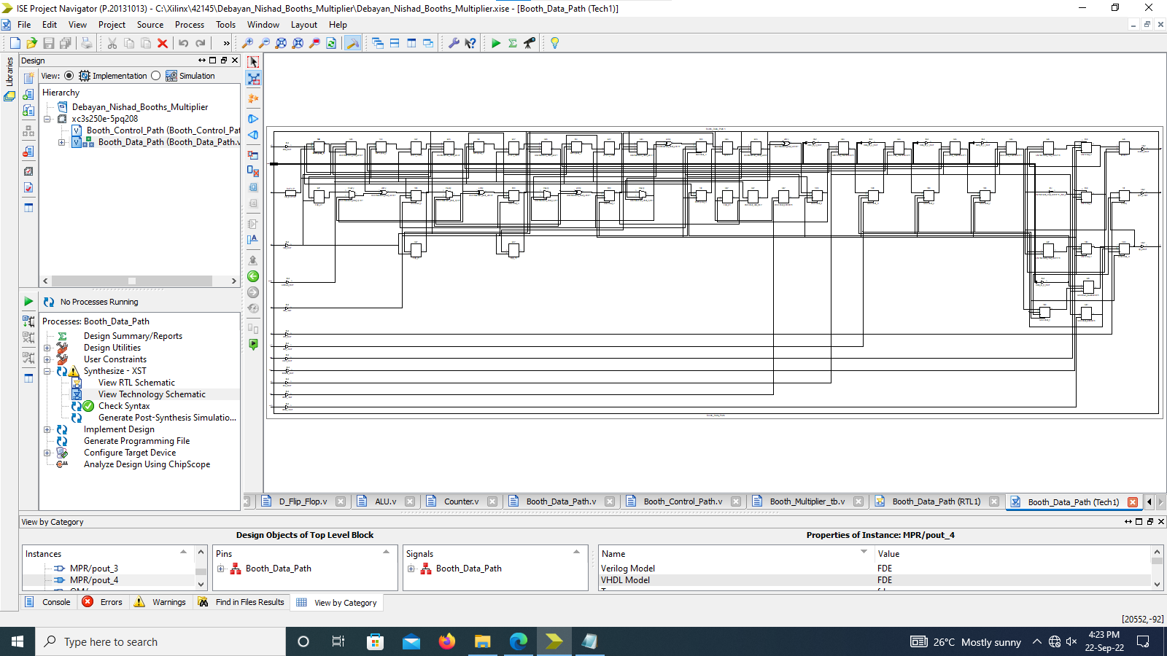Expand the Booth_Data_Path hierarchy item
Image resolution: width=1167 pixels, height=656 pixels.
coord(62,142)
